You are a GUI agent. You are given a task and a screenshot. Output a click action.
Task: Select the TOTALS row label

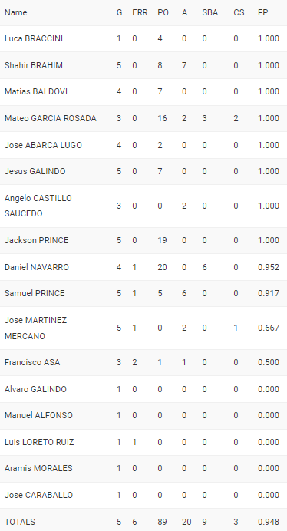20,522
